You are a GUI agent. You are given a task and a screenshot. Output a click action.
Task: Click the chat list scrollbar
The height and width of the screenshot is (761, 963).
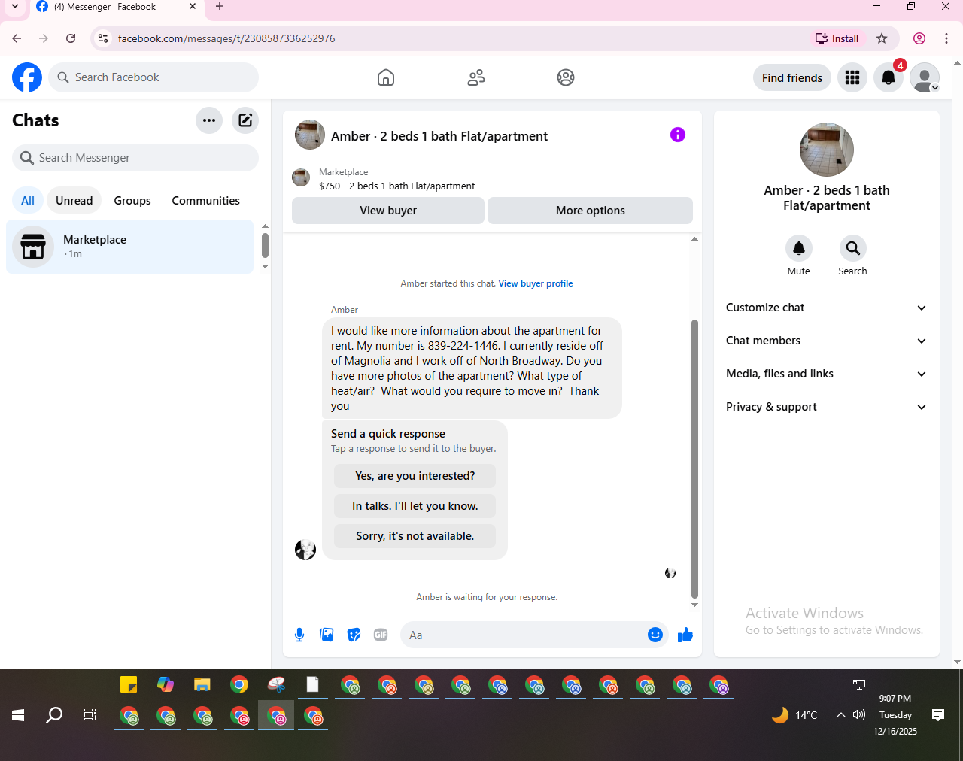[x=265, y=245]
